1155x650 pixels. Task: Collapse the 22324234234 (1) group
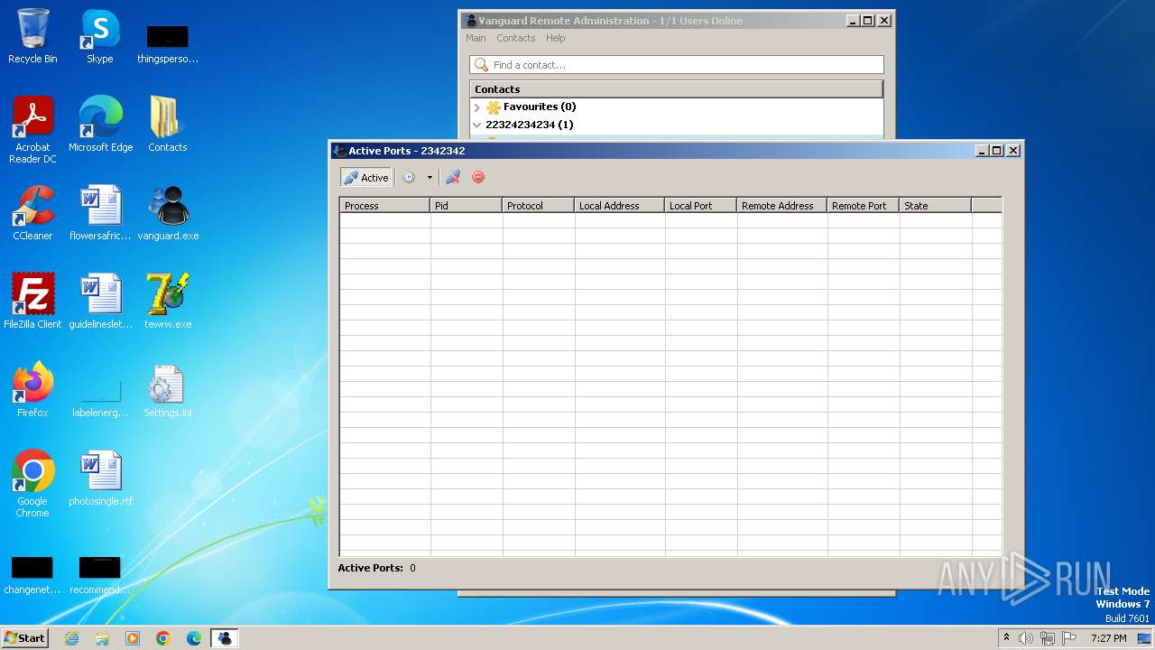click(477, 125)
